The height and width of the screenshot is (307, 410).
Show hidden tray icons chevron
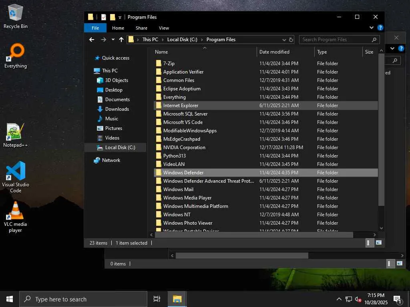point(339,299)
